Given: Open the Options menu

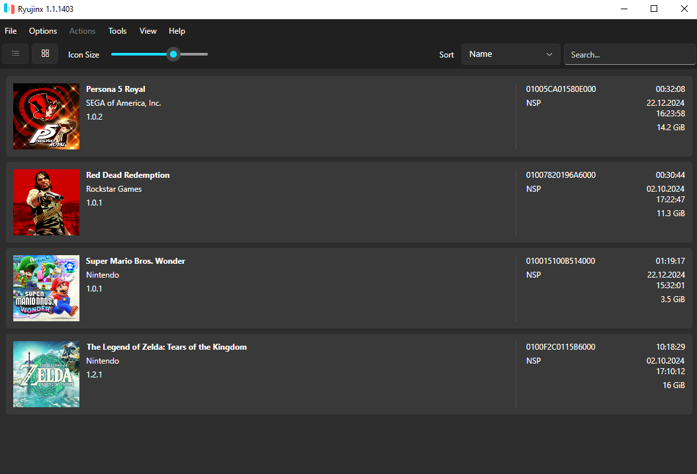Looking at the screenshot, I should point(43,31).
